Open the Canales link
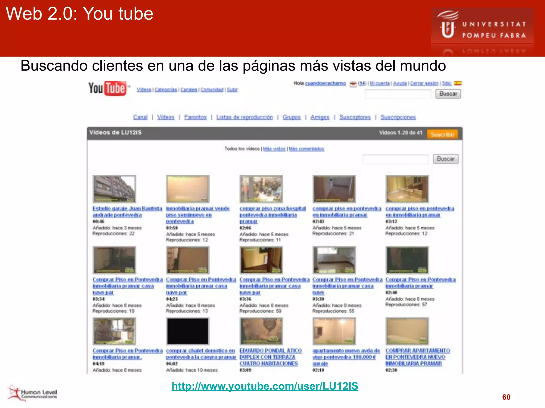The image size is (545, 408). click(189, 90)
